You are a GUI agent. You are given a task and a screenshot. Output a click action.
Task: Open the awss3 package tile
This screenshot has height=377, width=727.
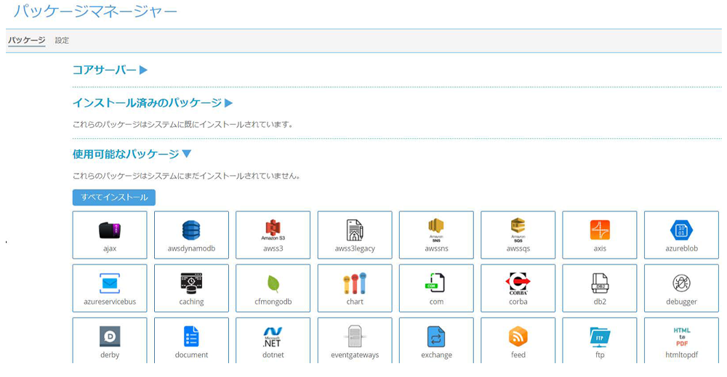[273, 235]
